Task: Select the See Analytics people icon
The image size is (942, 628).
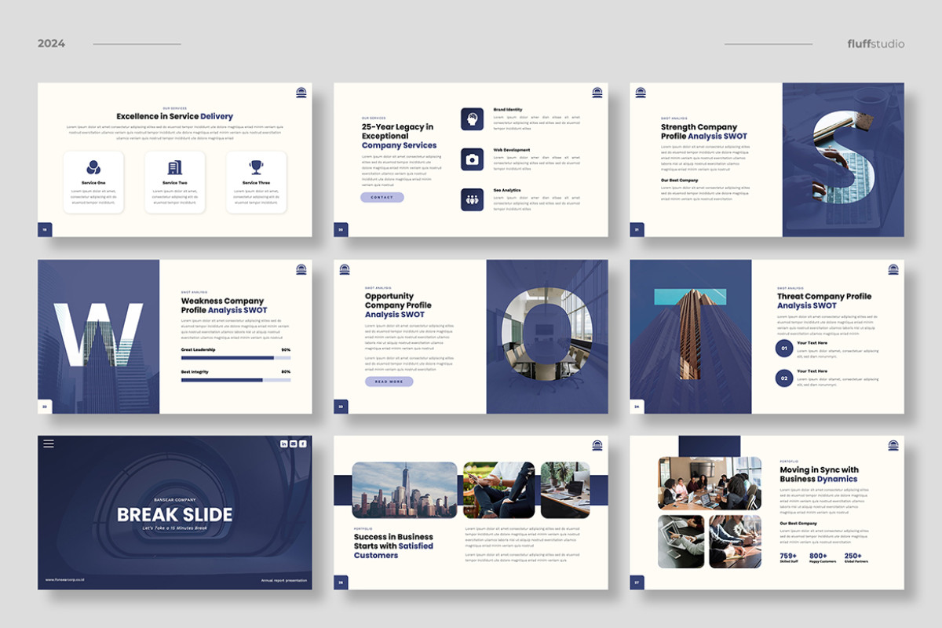Action: 472,199
